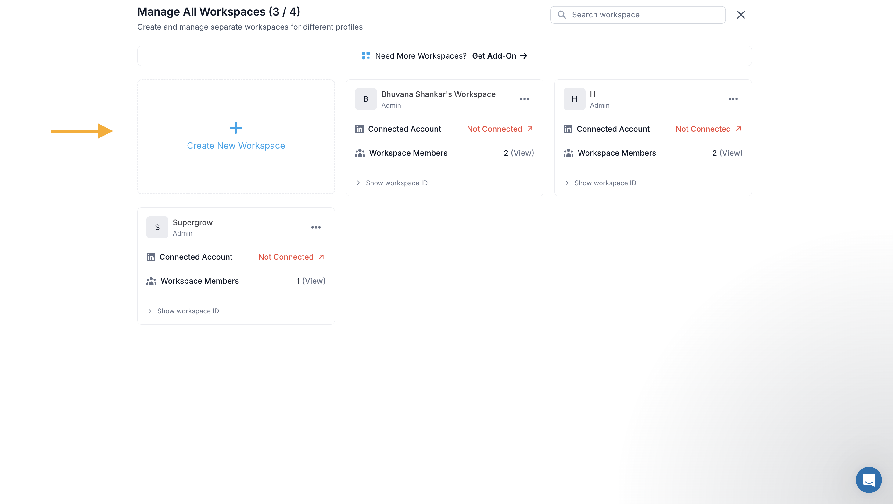The height and width of the screenshot is (504, 893).
Task: Click the S avatar of Supergrow
Action: click(x=157, y=227)
